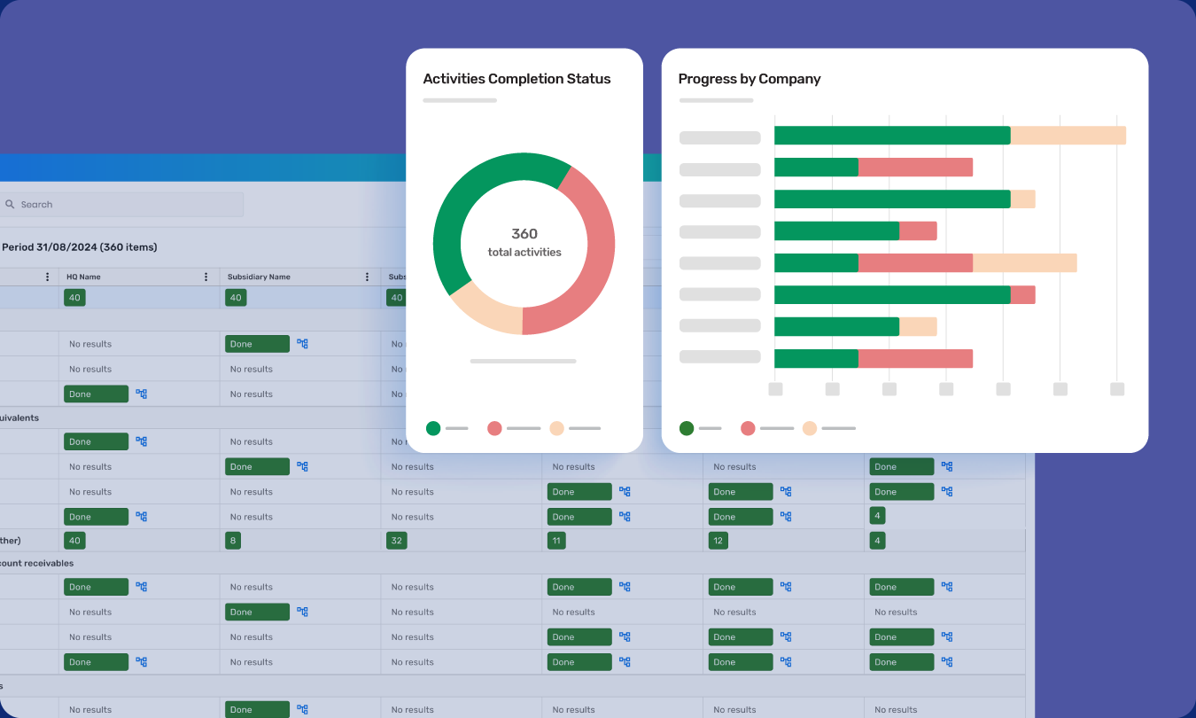Click the green badge showing 32
This screenshot has height=718, width=1196.
click(x=396, y=540)
